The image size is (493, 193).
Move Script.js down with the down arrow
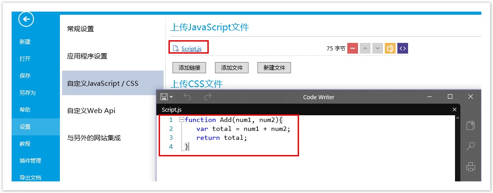378,48
